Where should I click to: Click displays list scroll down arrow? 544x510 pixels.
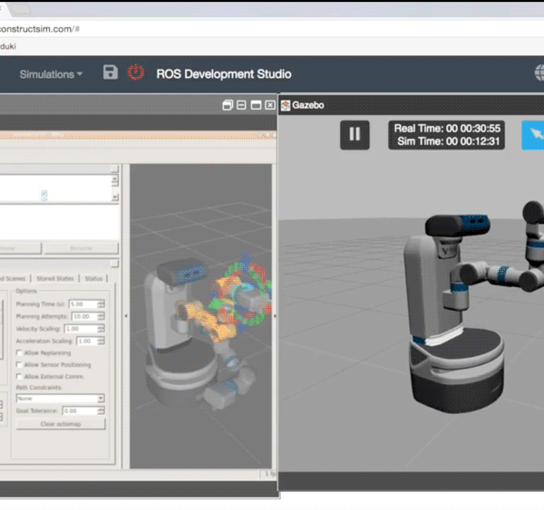(x=115, y=197)
